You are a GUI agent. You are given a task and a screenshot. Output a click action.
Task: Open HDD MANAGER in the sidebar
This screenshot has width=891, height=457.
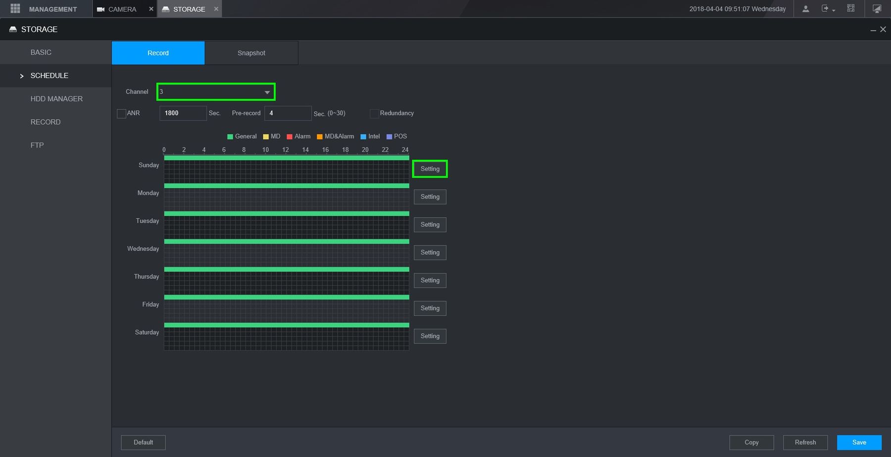pyautogui.click(x=56, y=99)
